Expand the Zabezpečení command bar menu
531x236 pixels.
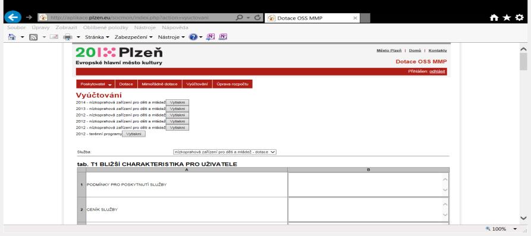point(133,37)
